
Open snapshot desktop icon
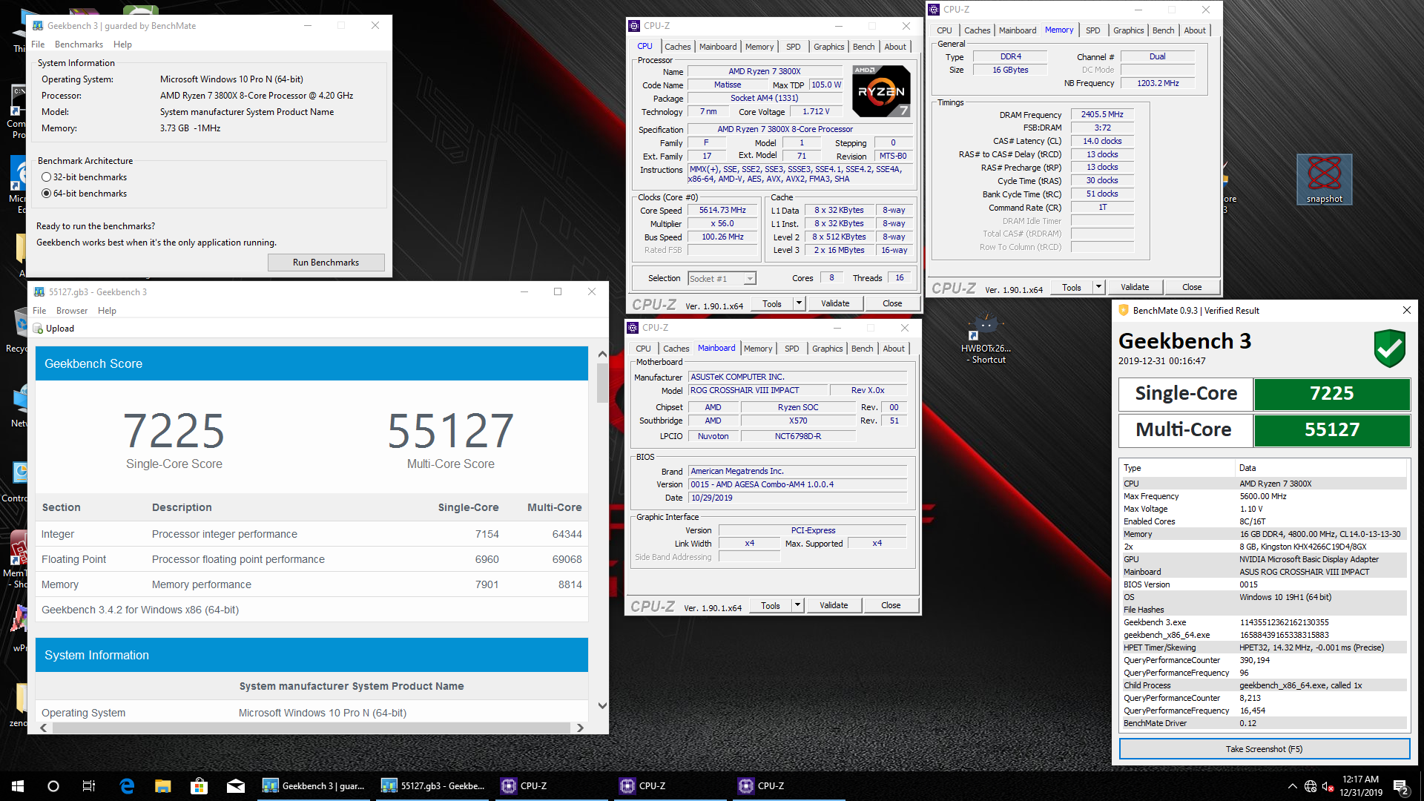coord(1325,179)
